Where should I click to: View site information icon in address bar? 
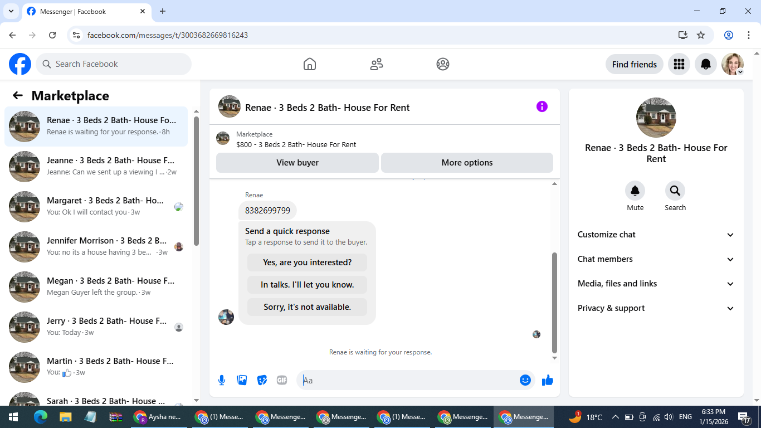(x=77, y=35)
